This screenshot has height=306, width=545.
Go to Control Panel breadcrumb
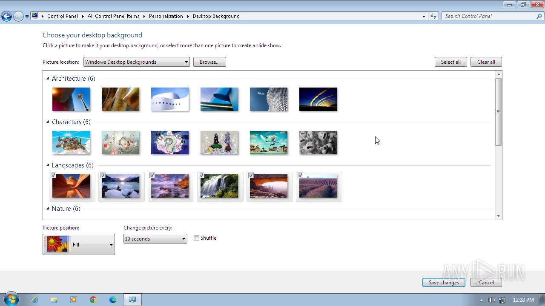click(x=63, y=16)
